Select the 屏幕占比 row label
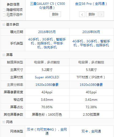This screenshot has width=114, height=137. (17, 107)
